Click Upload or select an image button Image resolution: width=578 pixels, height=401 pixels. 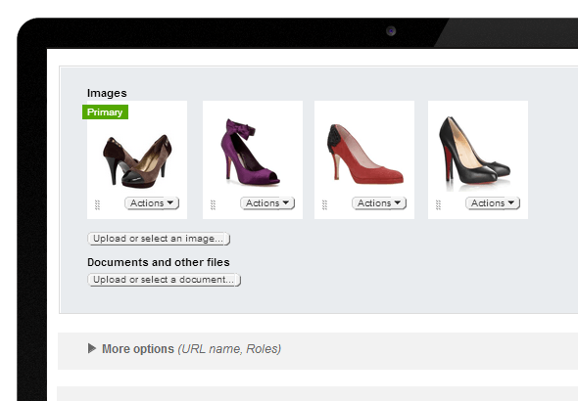tap(159, 239)
